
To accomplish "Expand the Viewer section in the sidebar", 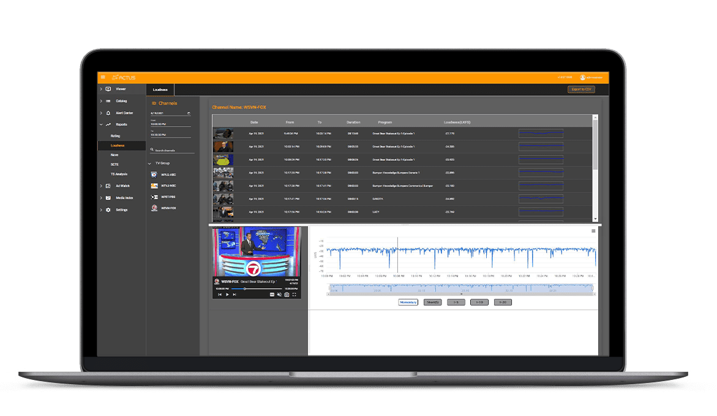I will tap(101, 89).
